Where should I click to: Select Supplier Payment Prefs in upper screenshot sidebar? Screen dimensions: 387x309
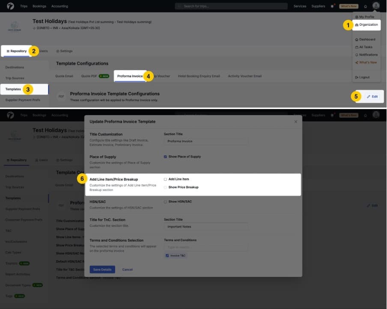click(23, 100)
